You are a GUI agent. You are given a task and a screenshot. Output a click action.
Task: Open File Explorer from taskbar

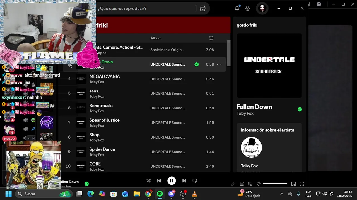point(137,194)
